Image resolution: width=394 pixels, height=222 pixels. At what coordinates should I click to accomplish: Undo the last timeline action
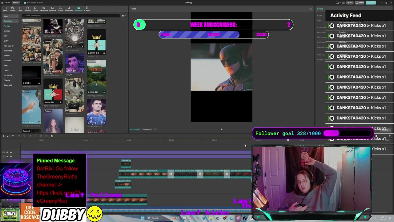point(13,136)
